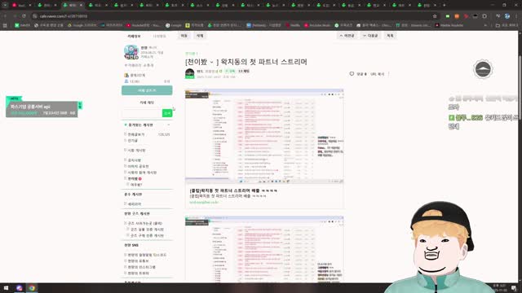Viewport: 522px width, 293px height.
Task: Open the post author's avatar
Action: [190, 73]
